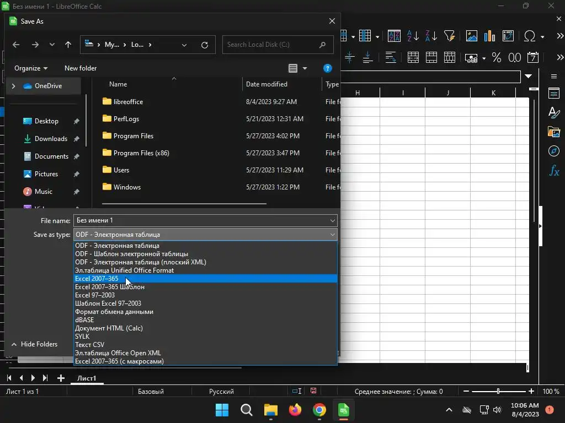Image resolution: width=565 pixels, height=423 pixels.
Task: Open the sidebar Styles deck icon
Action: pos(554,112)
